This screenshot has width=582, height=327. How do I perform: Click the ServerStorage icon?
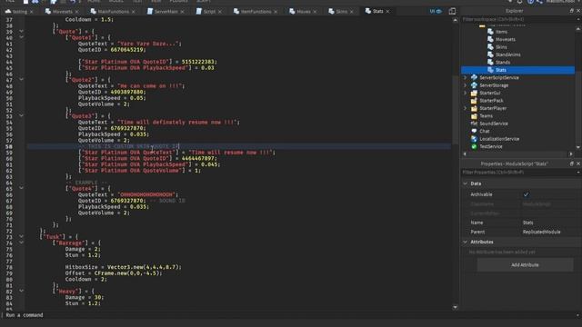click(x=474, y=85)
